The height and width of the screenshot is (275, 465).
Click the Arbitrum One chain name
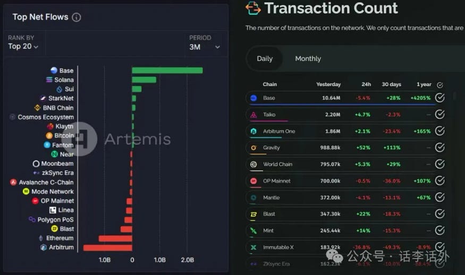tap(279, 131)
